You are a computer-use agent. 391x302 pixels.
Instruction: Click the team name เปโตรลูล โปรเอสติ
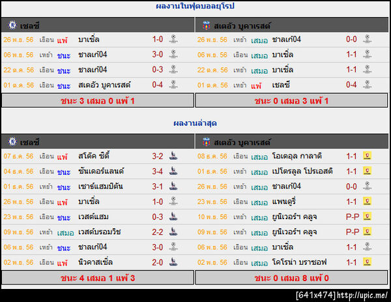tap(302, 171)
